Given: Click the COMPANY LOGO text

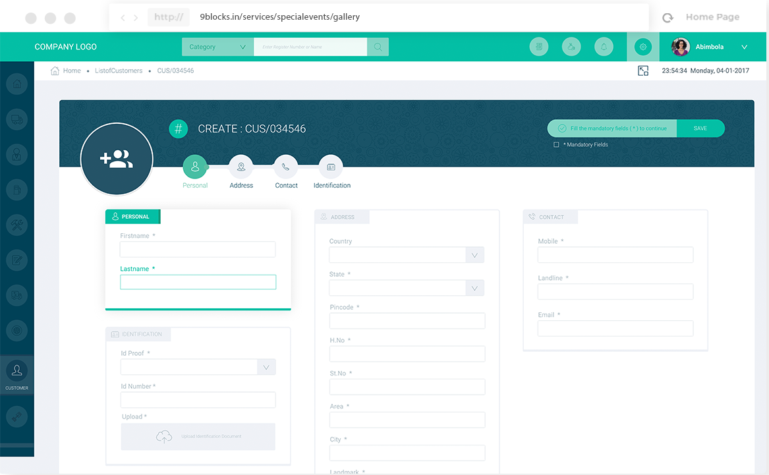Looking at the screenshot, I should click(66, 47).
